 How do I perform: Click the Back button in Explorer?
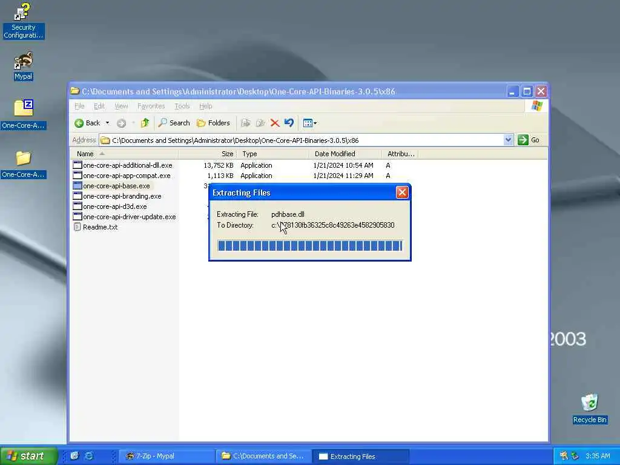pyautogui.click(x=88, y=123)
